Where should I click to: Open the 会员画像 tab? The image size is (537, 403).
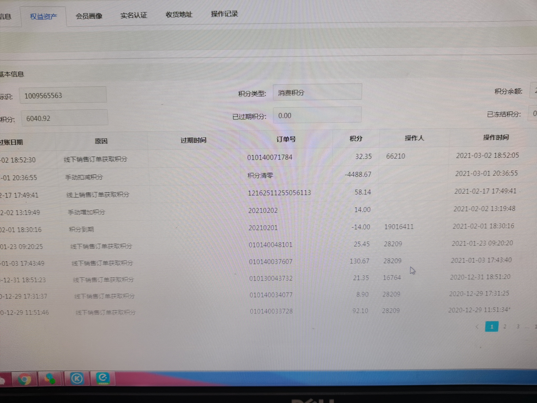[89, 16]
